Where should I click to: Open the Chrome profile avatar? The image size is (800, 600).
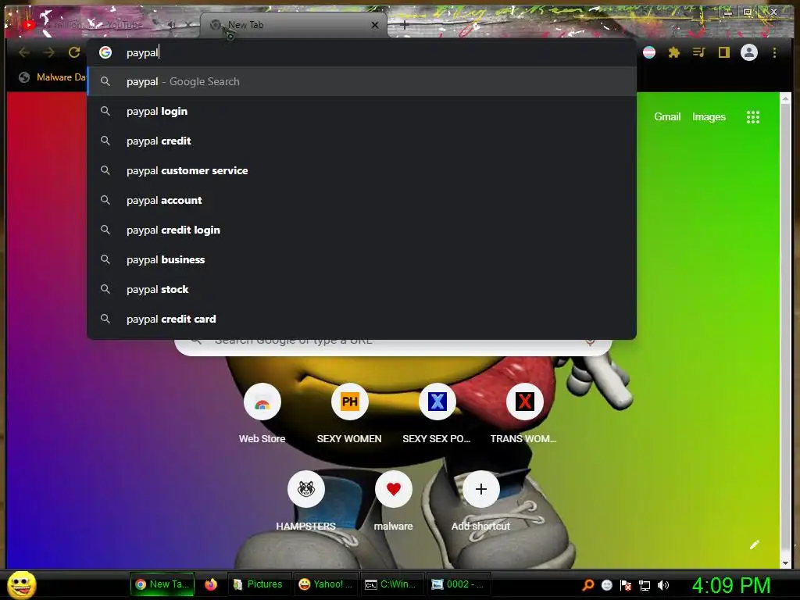pyautogui.click(x=749, y=52)
